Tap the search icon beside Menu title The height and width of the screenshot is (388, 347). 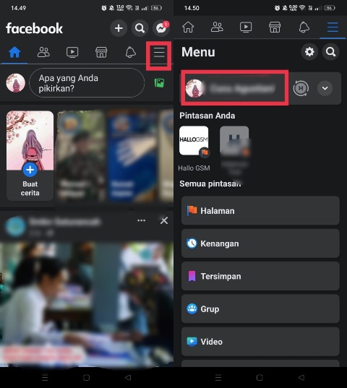tap(330, 52)
